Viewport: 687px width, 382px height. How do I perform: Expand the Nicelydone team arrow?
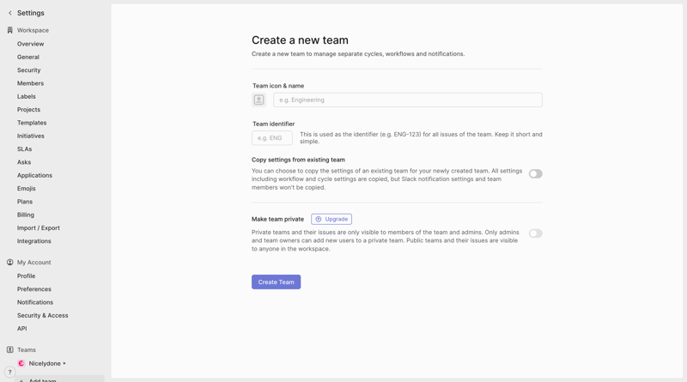64,363
